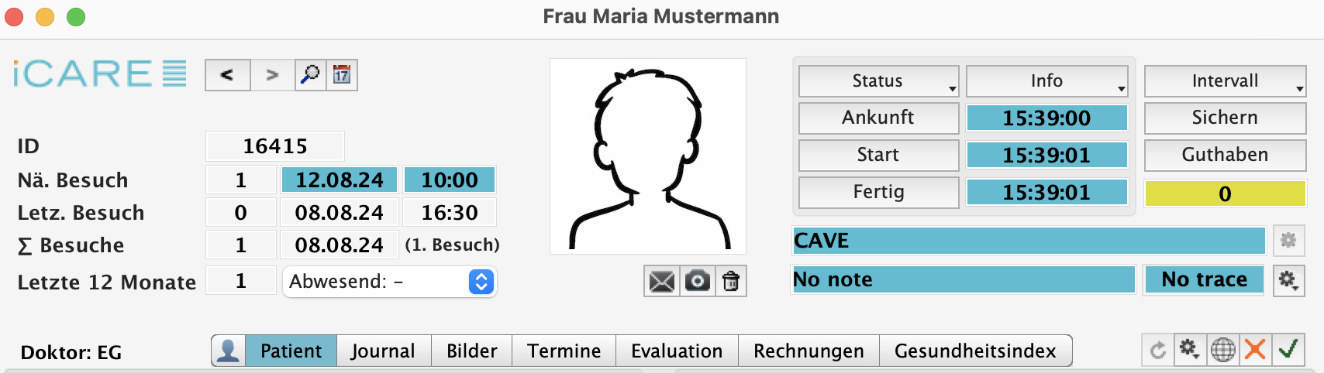This screenshot has height=373, width=1324.
Task: Click the orange X cancel icon
Action: pyautogui.click(x=1255, y=350)
